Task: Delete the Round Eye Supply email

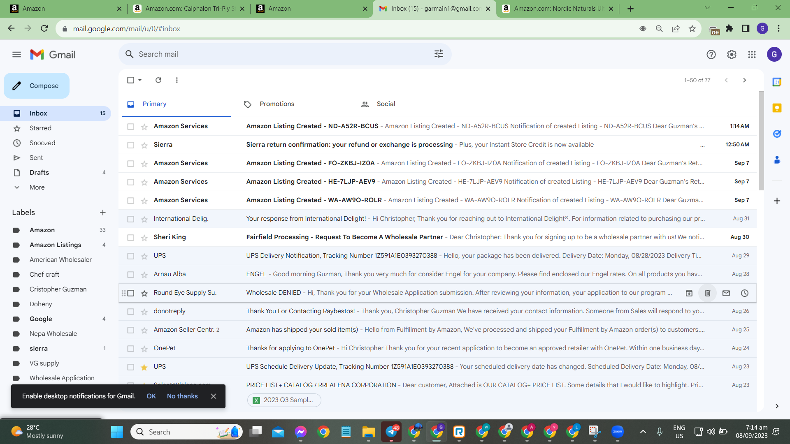Action: [x=708, y=293]
